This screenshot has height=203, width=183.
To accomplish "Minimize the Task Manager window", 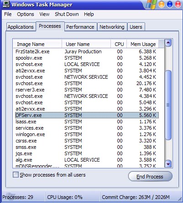I will (x=162, y=4).
